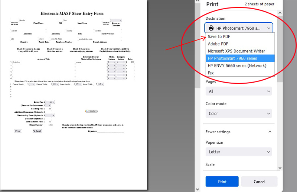
Task: Select Fax as print destination
Action: (211, 73)
